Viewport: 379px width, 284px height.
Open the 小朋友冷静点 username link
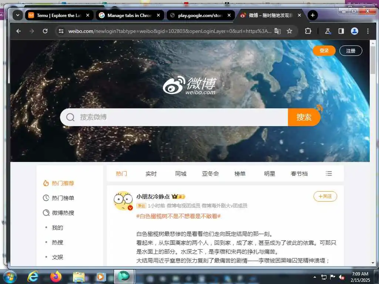pyautogui.click(x=153, y=197)
